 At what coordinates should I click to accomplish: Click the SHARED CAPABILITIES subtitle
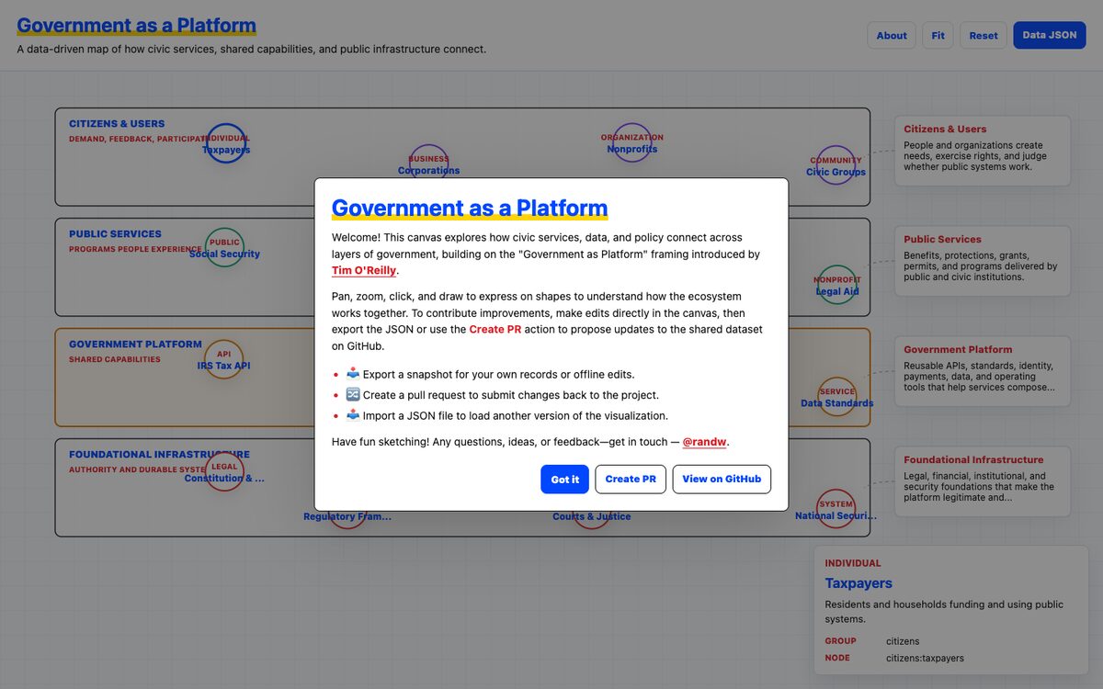point(115,359)
